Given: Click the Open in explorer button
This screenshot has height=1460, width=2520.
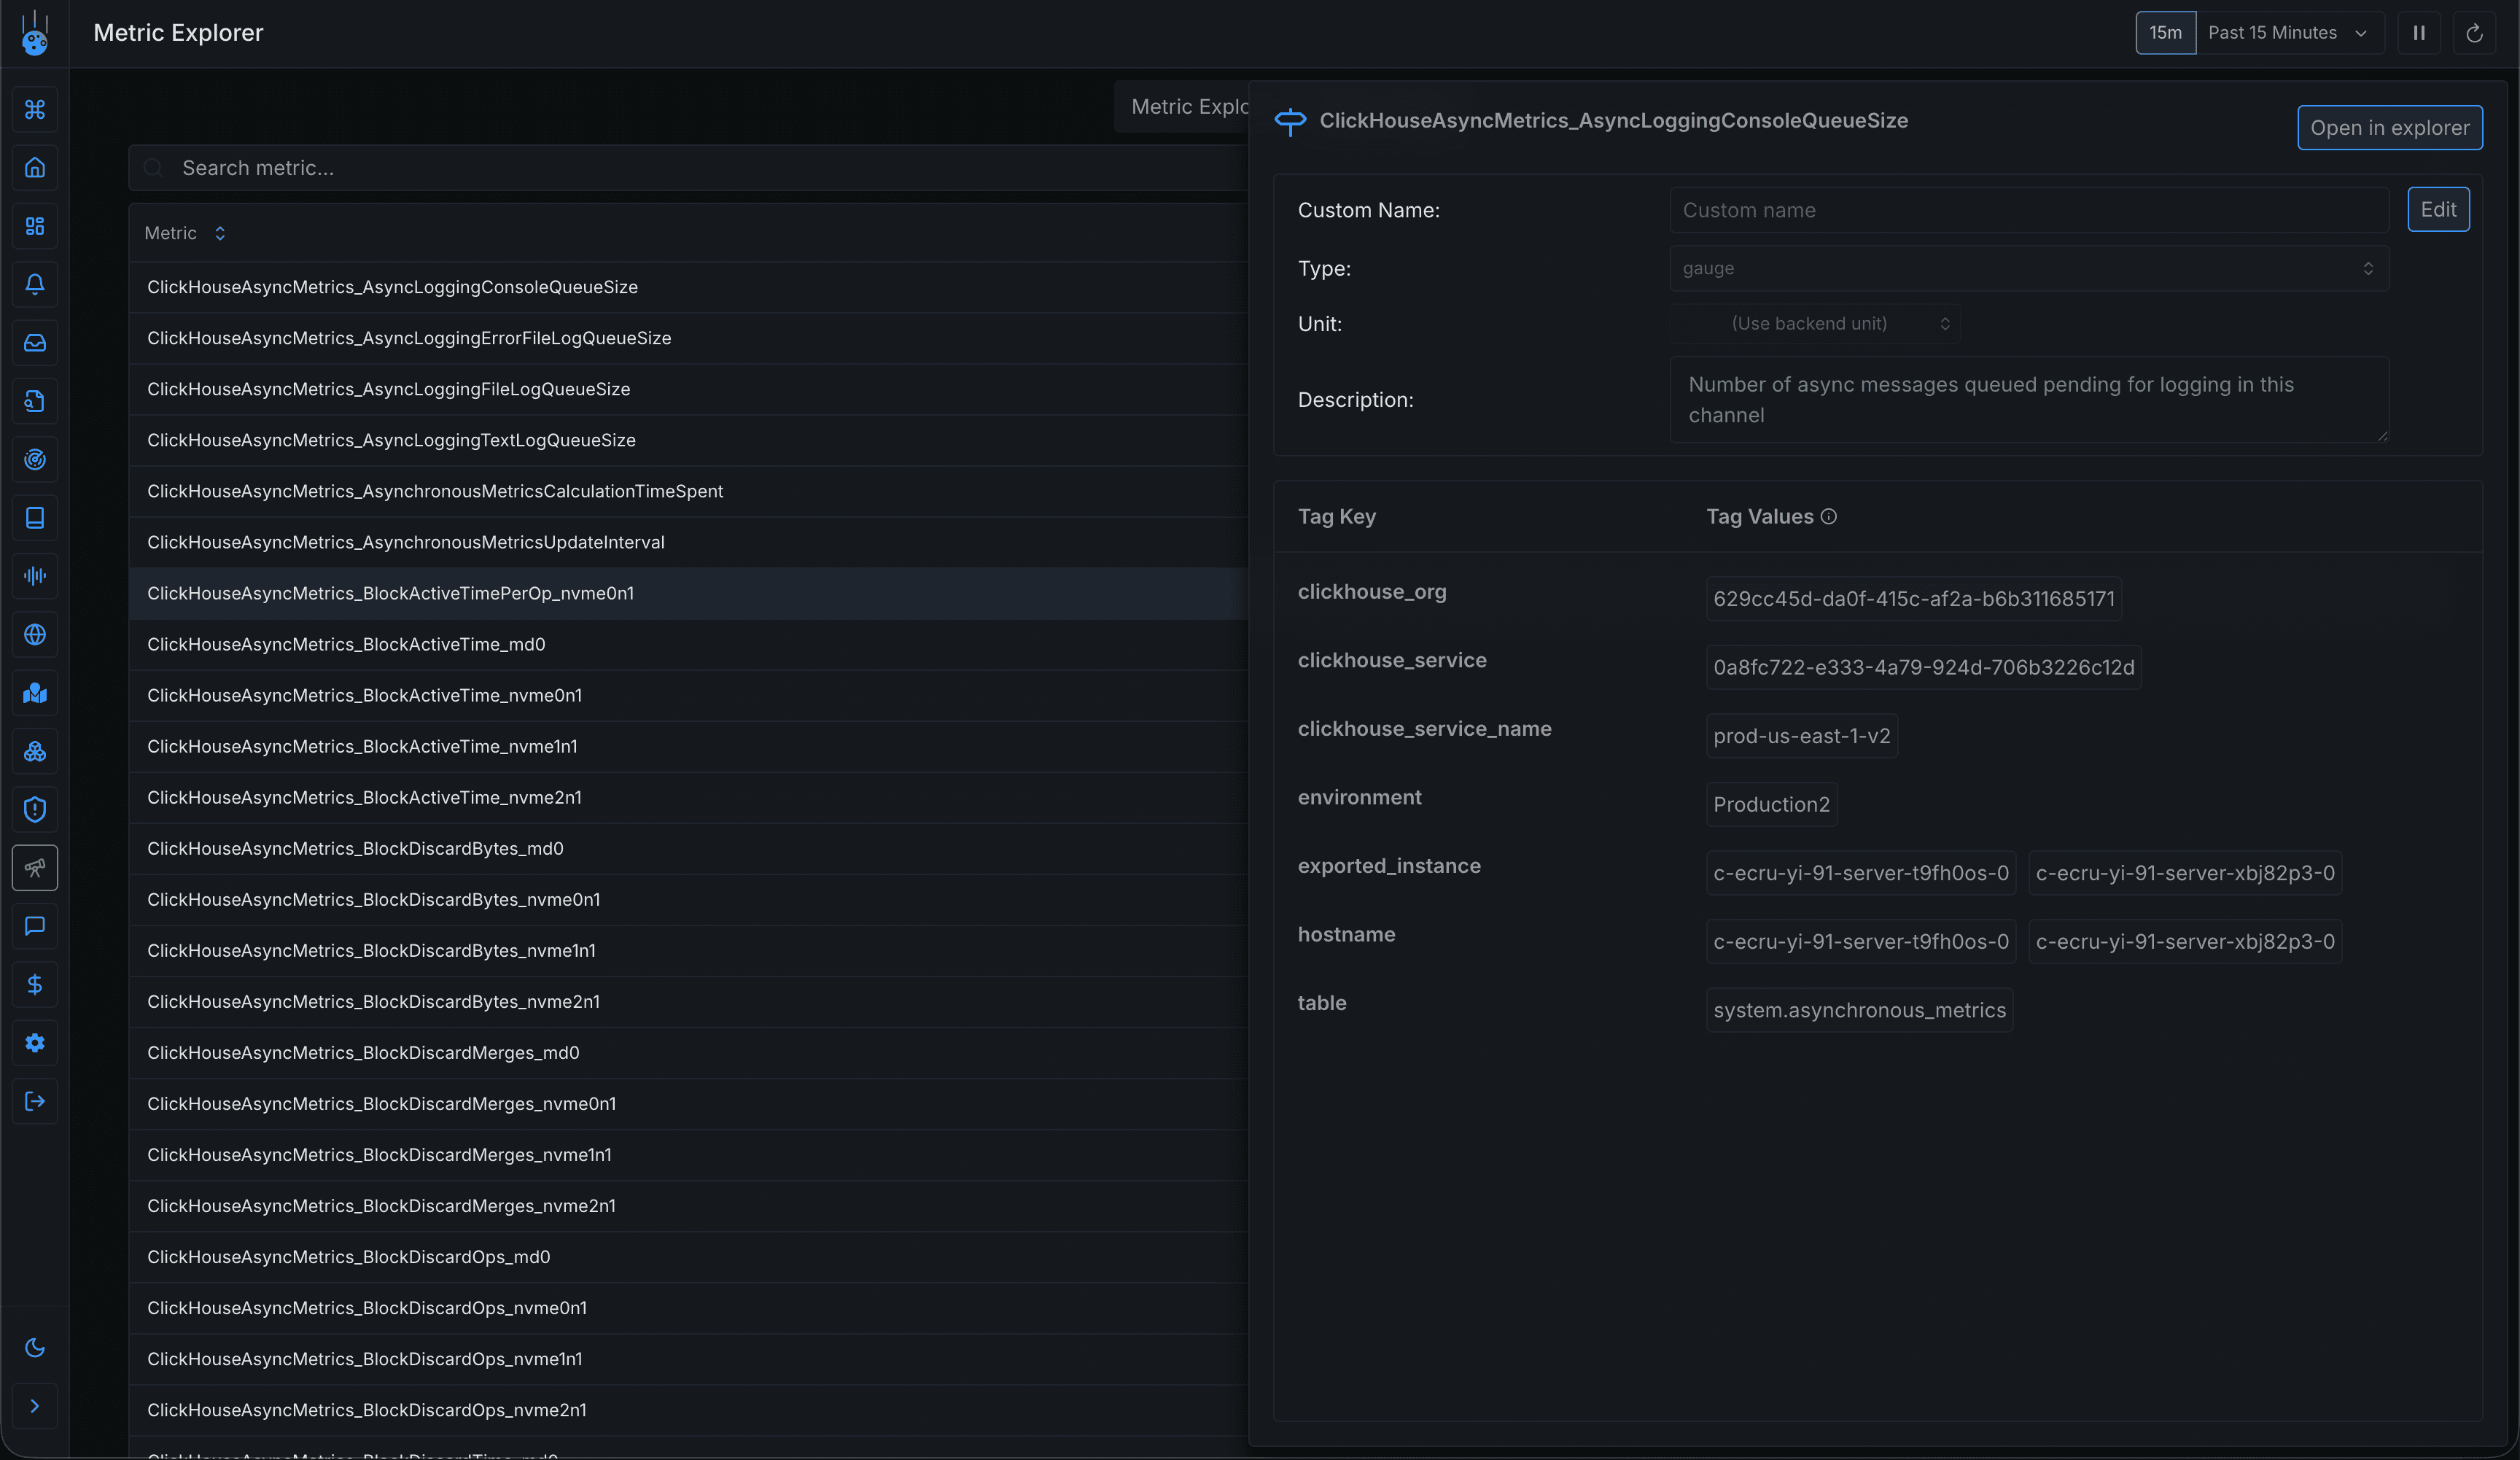Looking at the screenshot, I should (2390, 128).
